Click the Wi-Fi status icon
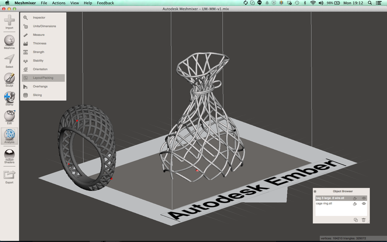This screenshot has width=387, height=242. point(313,3)
